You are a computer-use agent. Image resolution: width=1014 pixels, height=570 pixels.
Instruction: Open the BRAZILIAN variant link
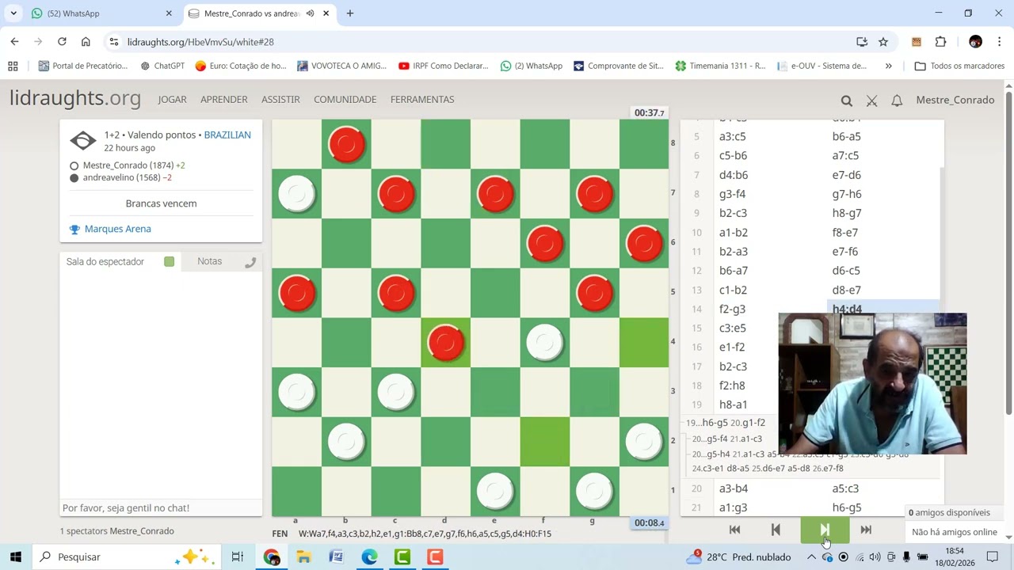pyautogui.click(x=227, y=135)
